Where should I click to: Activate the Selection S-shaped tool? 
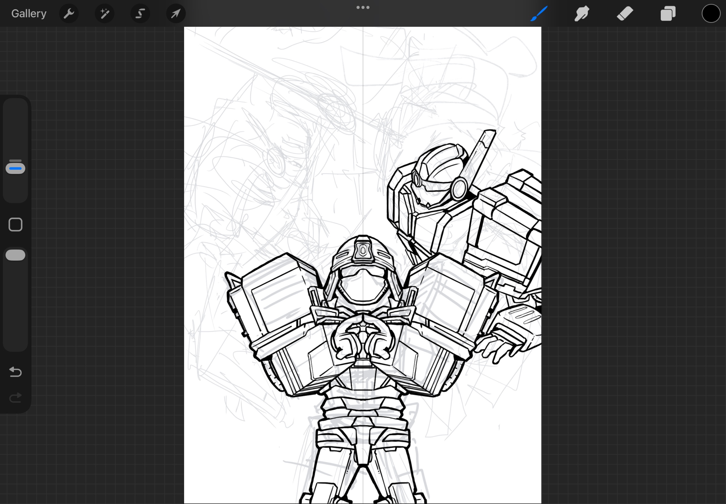140,14
